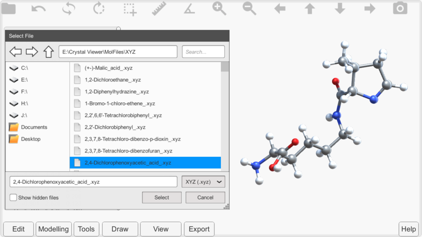This screenshot has width=422, height=237.
Task: Open the View menu
Action: pos(160,229)
